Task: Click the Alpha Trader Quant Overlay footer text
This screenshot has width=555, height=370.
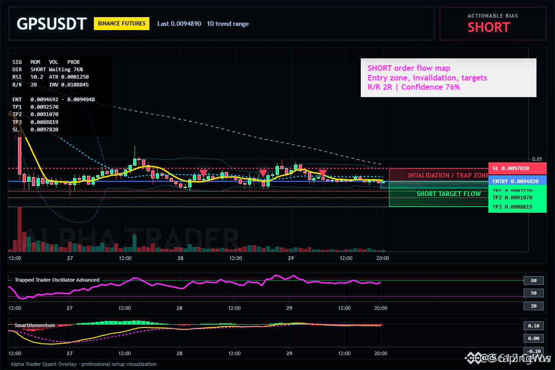Action: 84,364
